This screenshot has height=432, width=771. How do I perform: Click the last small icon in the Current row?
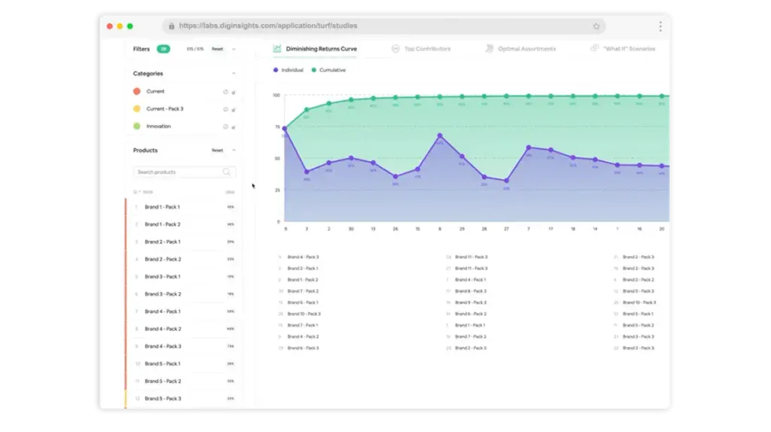(233, 92)
